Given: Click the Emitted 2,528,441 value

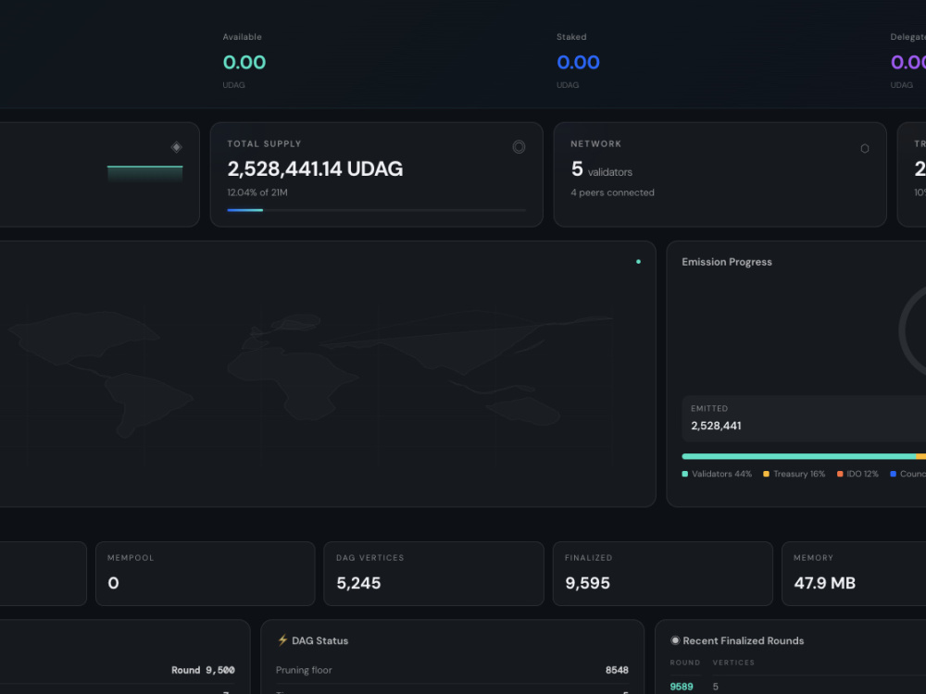Looking at the screenshot, I should 716,426.
